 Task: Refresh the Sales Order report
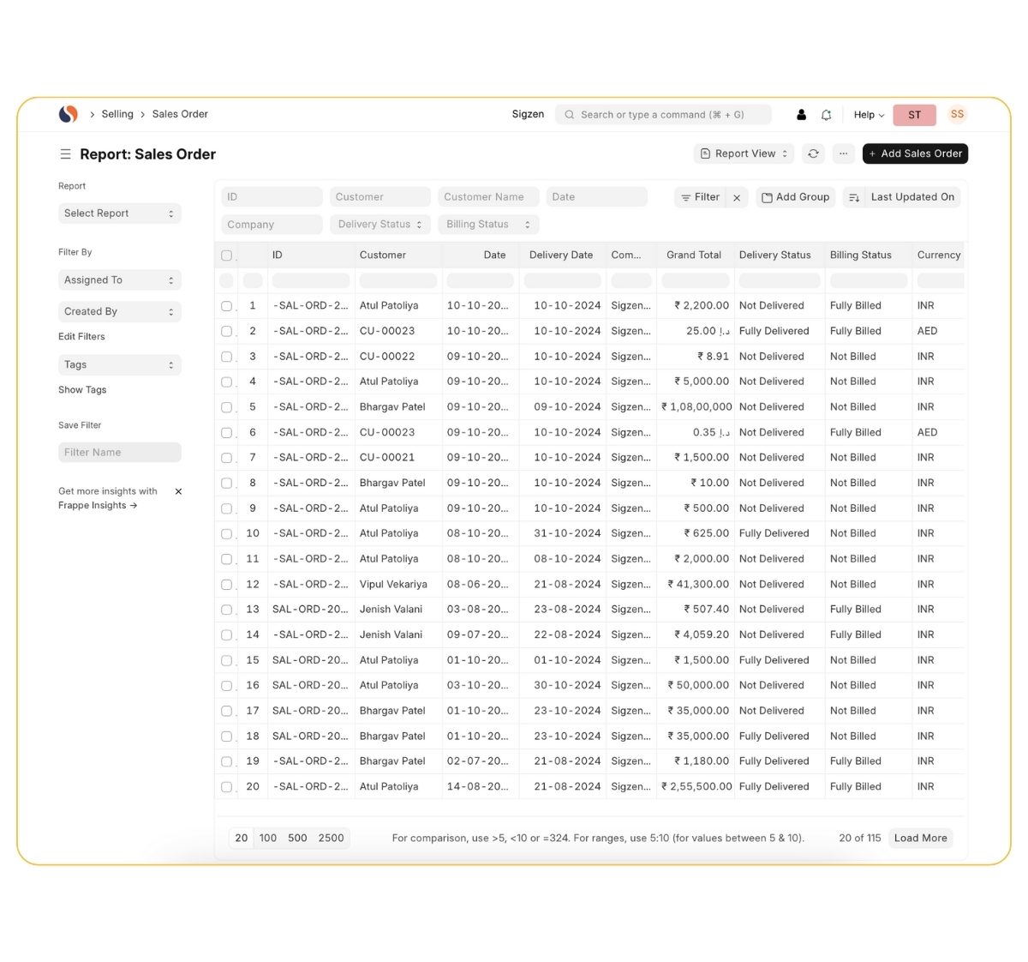click(x=813, y=153)
